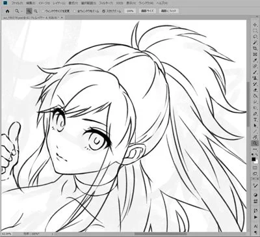Open the 3D menu

pos(119,3)
